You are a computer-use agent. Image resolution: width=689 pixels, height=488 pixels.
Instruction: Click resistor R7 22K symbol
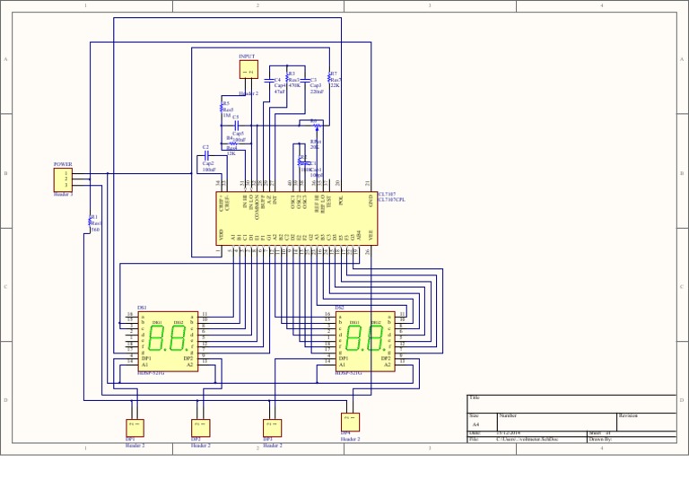click(329, 77)
